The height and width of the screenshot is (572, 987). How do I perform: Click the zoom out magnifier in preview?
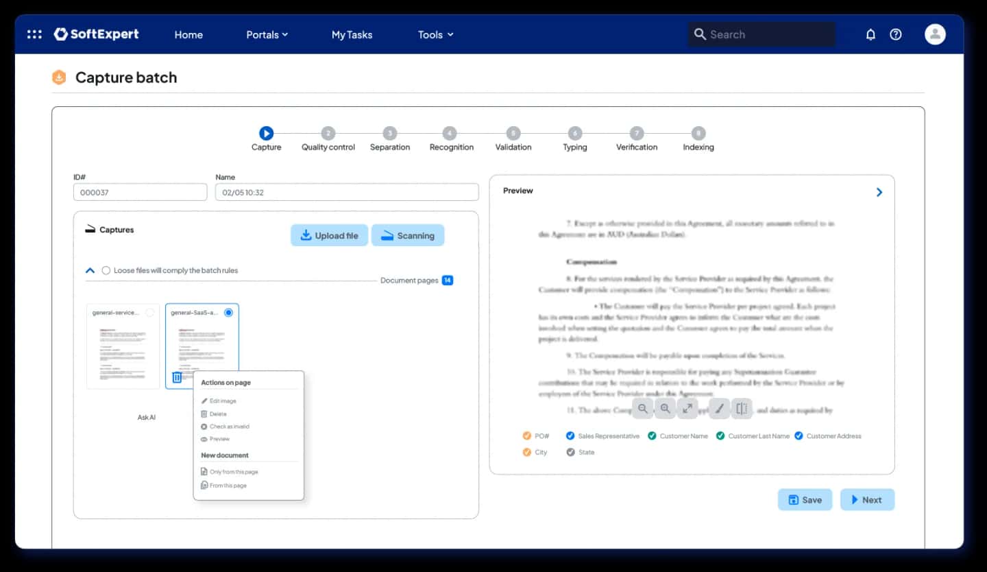(643, 409)
